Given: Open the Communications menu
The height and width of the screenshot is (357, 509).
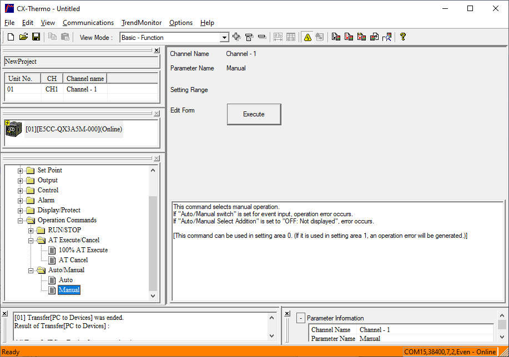Looking at the screenshot, I should [x=88, y=23].
